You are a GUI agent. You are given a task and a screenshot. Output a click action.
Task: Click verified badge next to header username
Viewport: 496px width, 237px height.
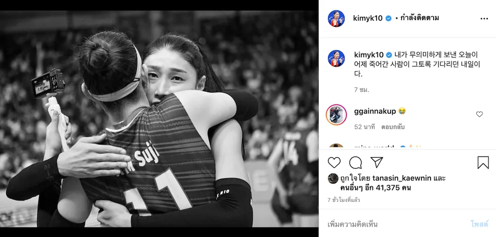click(x=388, y=19)
